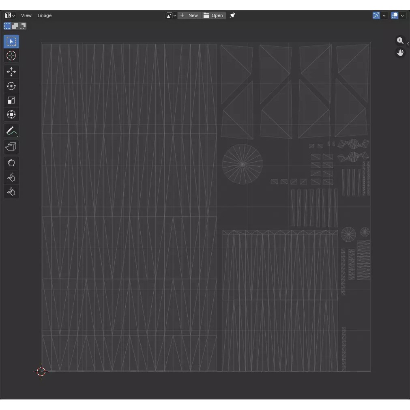Click the Open image button
Viewport: 410px width, 410px height.
point(214,15)
